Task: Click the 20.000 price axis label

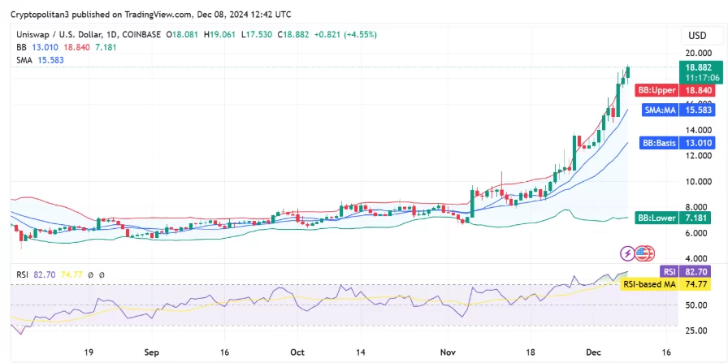Action: (x=697, y=53)
